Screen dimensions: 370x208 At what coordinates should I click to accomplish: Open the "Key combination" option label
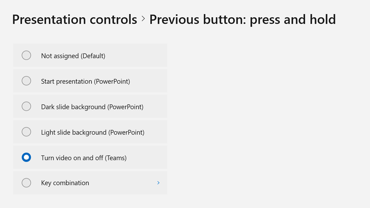65,183
